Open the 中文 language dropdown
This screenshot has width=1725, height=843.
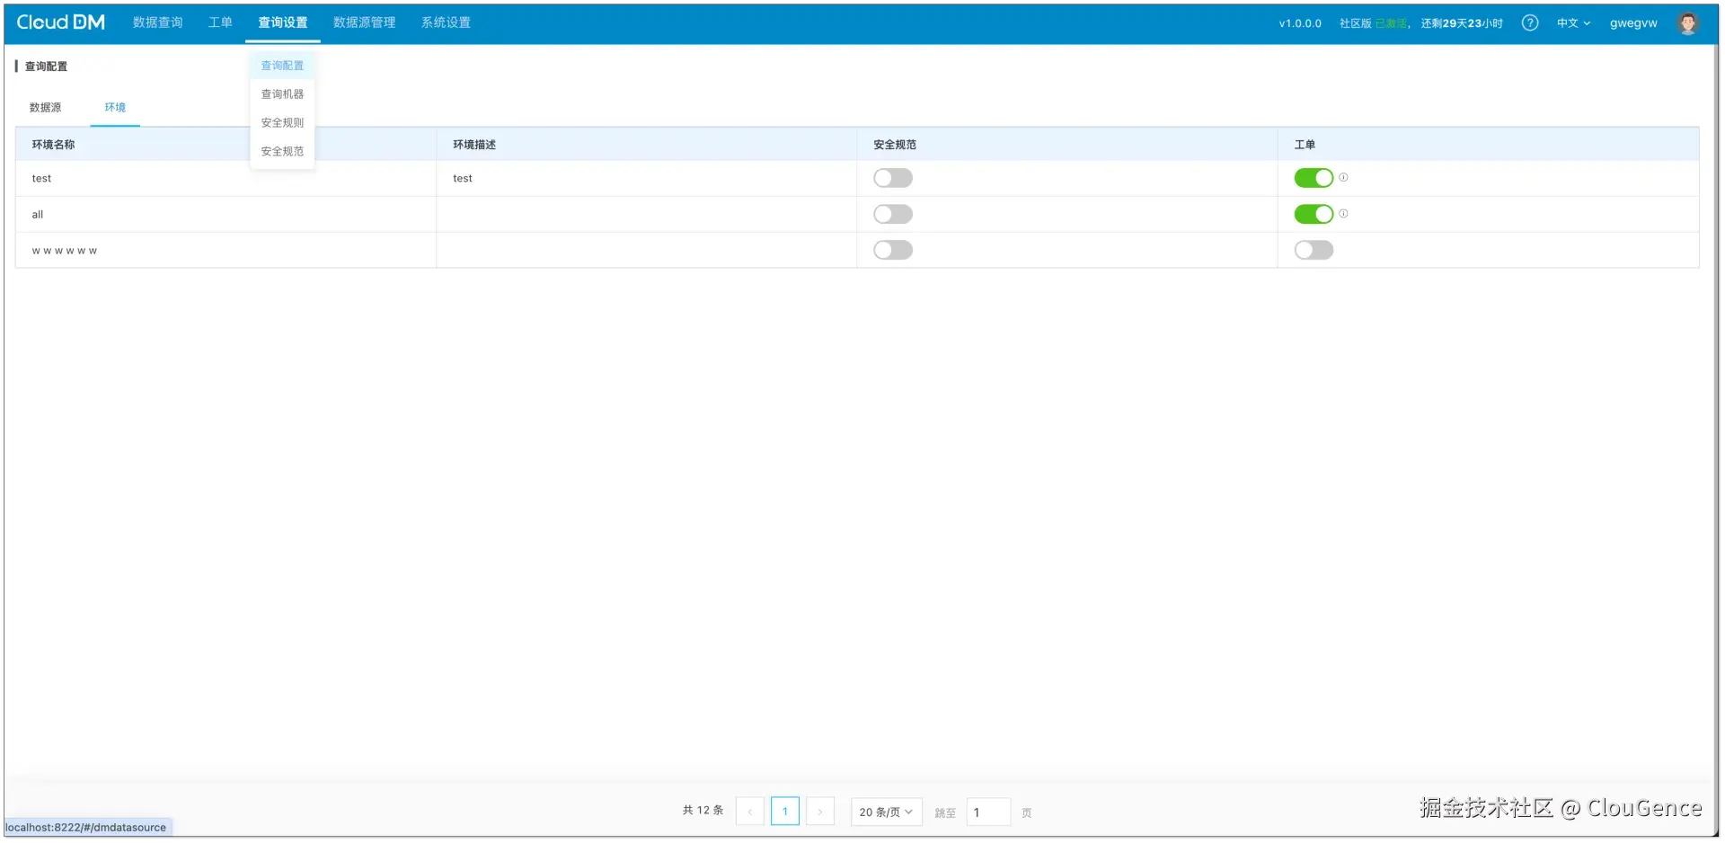coord(1573,23)
